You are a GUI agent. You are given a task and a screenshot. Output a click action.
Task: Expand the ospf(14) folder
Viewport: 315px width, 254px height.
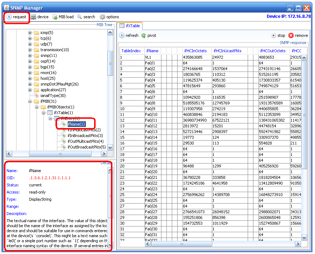[x=30, y=61]
